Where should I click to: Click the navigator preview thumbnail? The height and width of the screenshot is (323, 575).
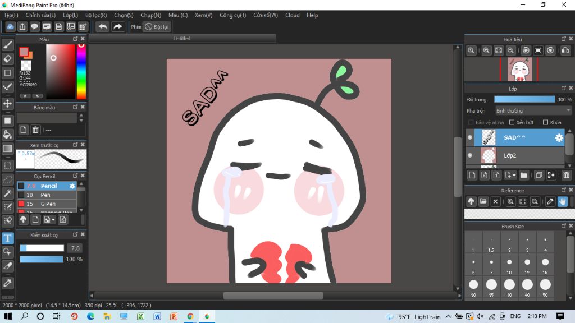pos(519,69)
